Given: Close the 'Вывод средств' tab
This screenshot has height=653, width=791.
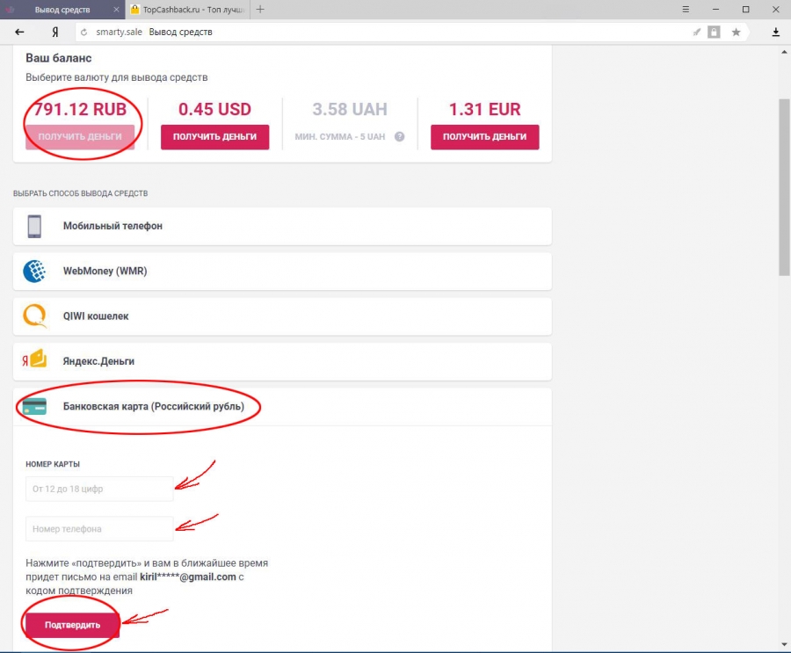Looking at the screenshot, I should coord(117,9).
